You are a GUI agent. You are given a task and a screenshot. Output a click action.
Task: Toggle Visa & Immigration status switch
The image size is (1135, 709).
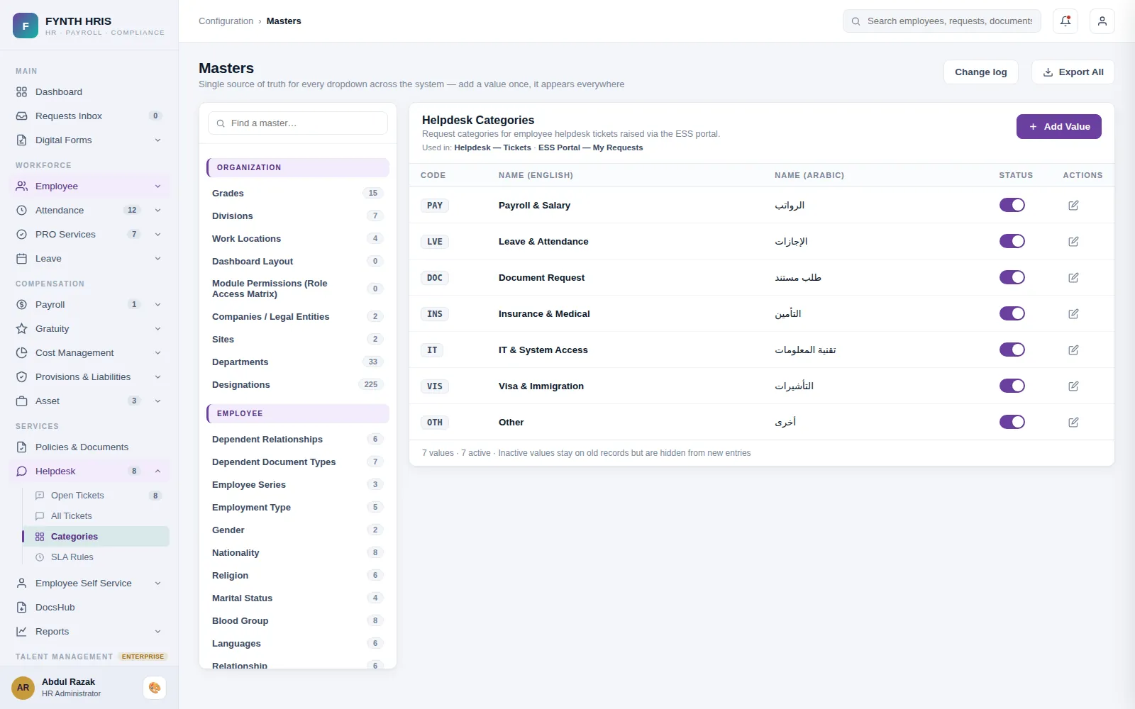(x=1012, y=386)
